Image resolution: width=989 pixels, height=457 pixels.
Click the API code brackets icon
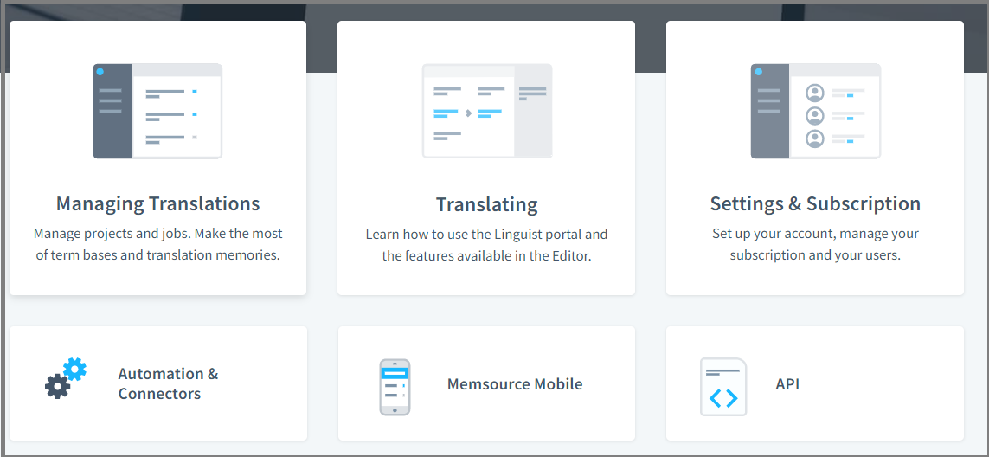click(723, 387)
